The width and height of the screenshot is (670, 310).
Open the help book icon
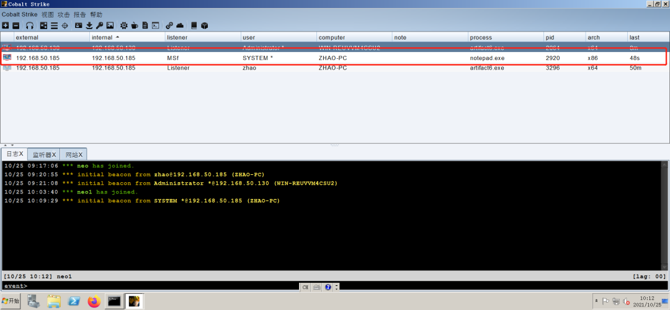coord(194,25)
